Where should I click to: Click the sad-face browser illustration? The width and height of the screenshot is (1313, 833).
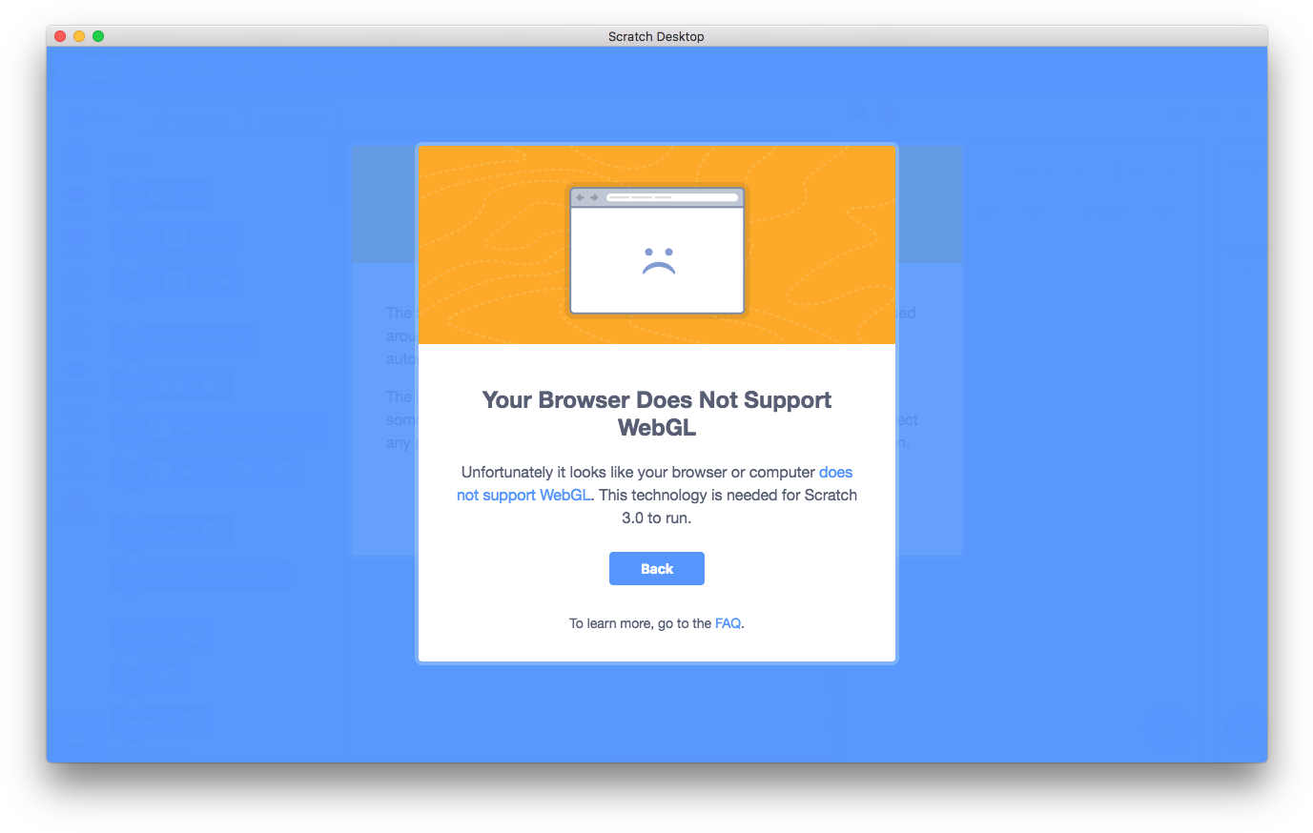click(657, 251)
